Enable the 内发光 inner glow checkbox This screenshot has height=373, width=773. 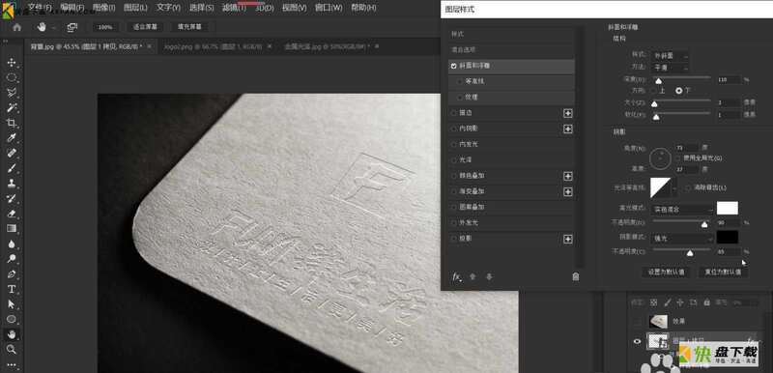coord(453,144)
